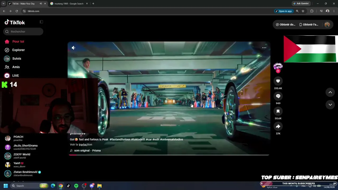Image resolution: width=338 pixels, height=190 pixels.
Task: Open the Chrome profile avatar
Action: coord(327,11)
